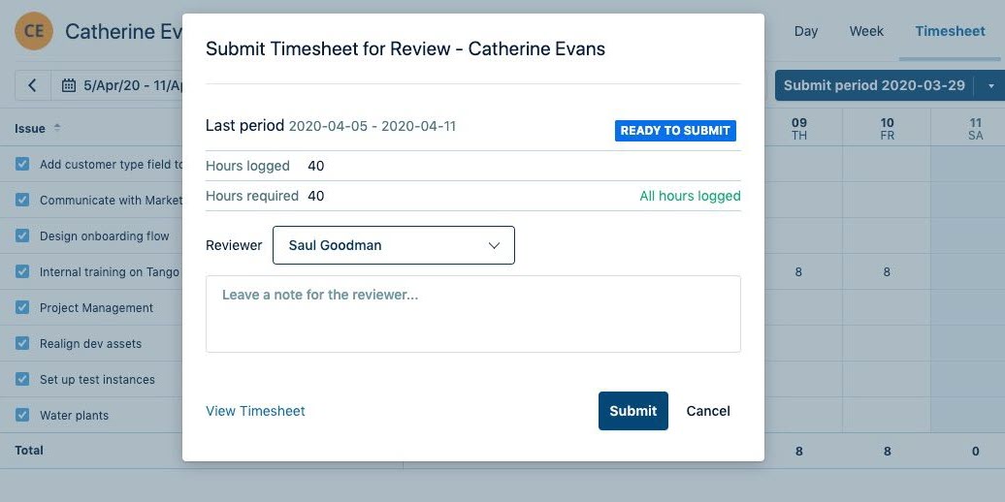This screenshot has width=1005, height=502.
Task: Open the View Timesheet link
Action: coord(255,411)
